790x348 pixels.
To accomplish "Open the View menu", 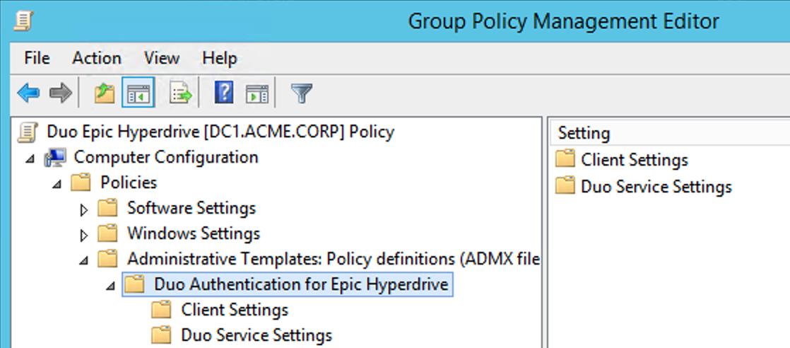I will pos(161,58).
